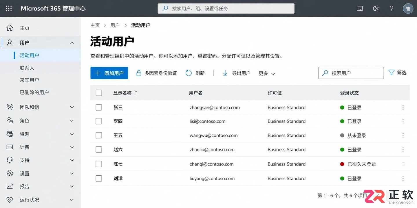This screenshot has width=417, height=208.
Task: Expand the 支持 chevron
Action: (72, 160)
